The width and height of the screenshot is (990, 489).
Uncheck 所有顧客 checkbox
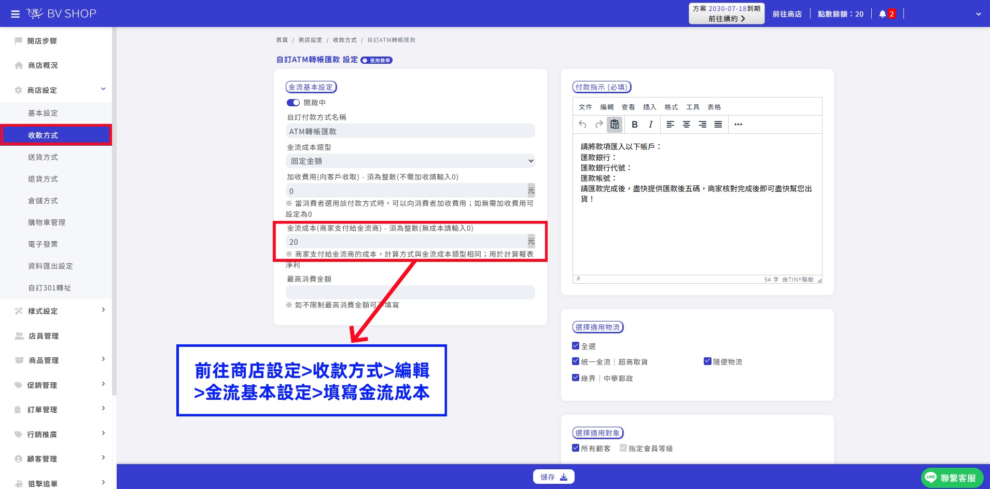(x=576, y=448)
